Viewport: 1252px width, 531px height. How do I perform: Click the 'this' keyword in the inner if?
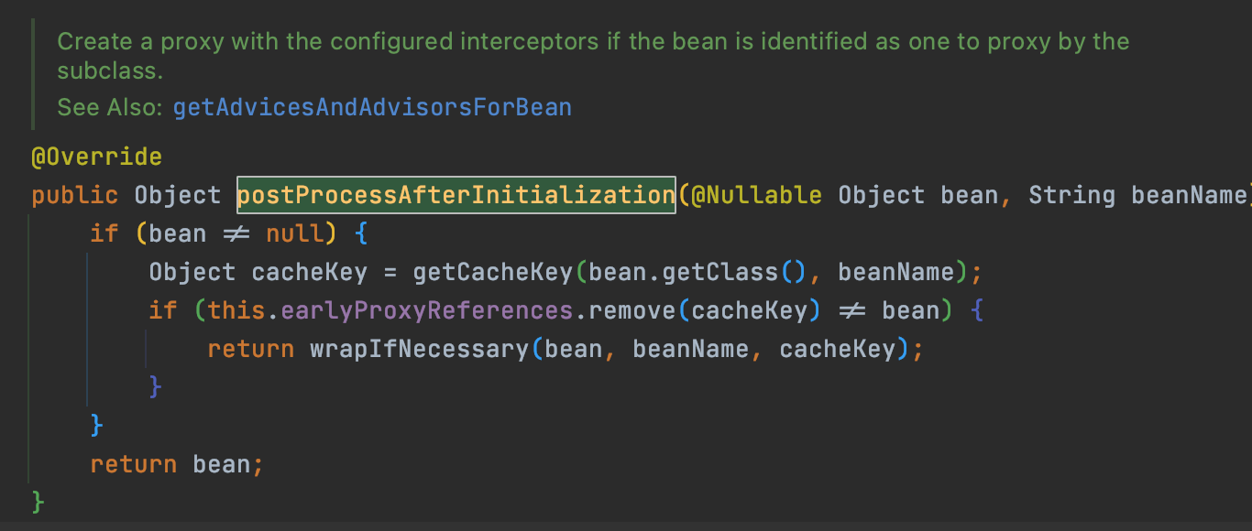pos(236,310)
